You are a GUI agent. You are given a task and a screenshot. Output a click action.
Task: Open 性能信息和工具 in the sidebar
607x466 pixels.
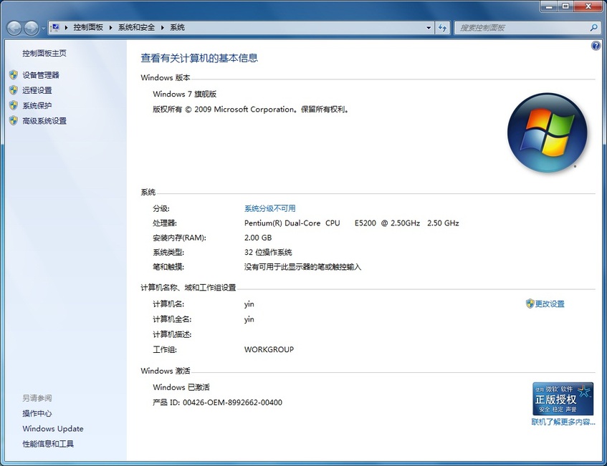click(x=48, y=444)
